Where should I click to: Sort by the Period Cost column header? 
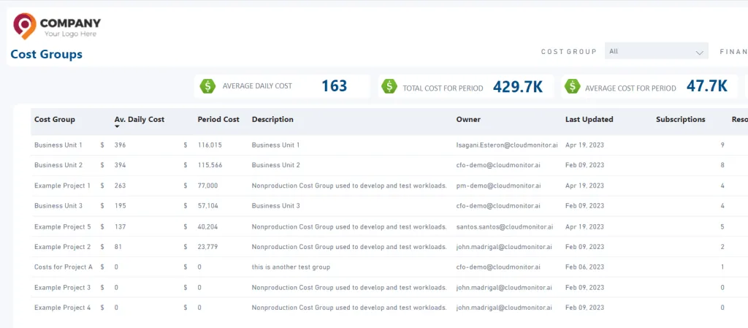pyautogui.click(x=218, y=119)
